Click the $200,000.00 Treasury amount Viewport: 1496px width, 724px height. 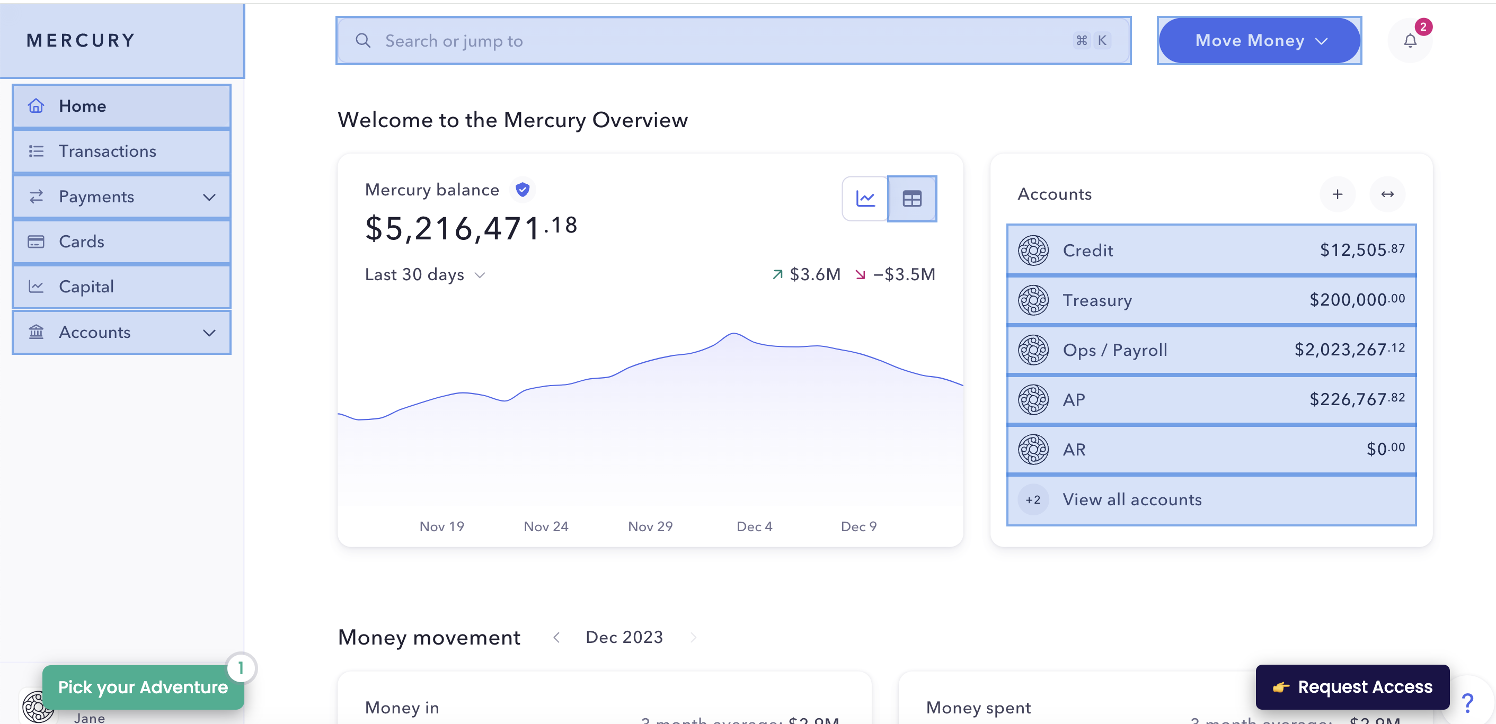click(1357, 300)
